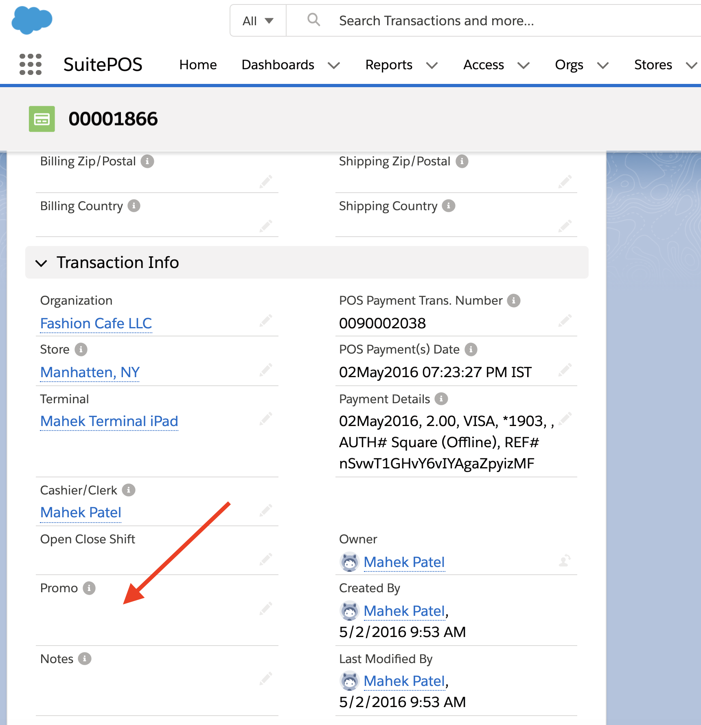Show info for Billing Country
Viewport: 701px width, 725px height.
(x=134, y=206)
